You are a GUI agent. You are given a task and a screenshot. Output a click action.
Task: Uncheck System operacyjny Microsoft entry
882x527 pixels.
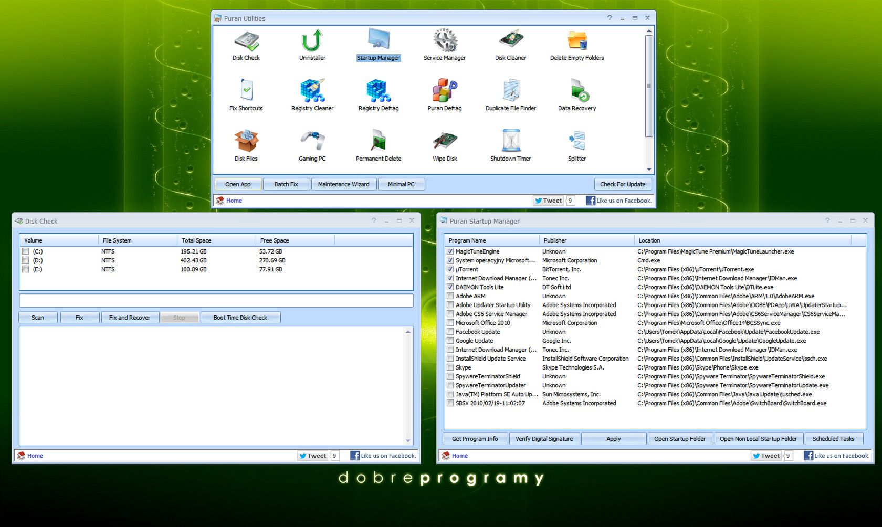pos(450,260)
